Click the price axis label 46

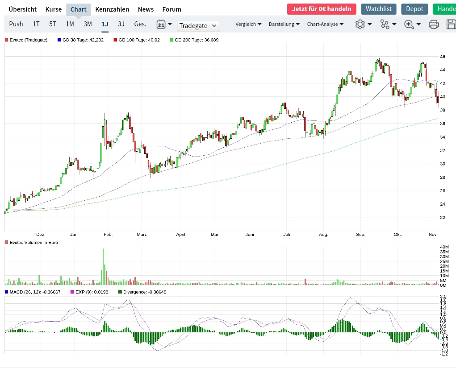[x=442, y=56]
